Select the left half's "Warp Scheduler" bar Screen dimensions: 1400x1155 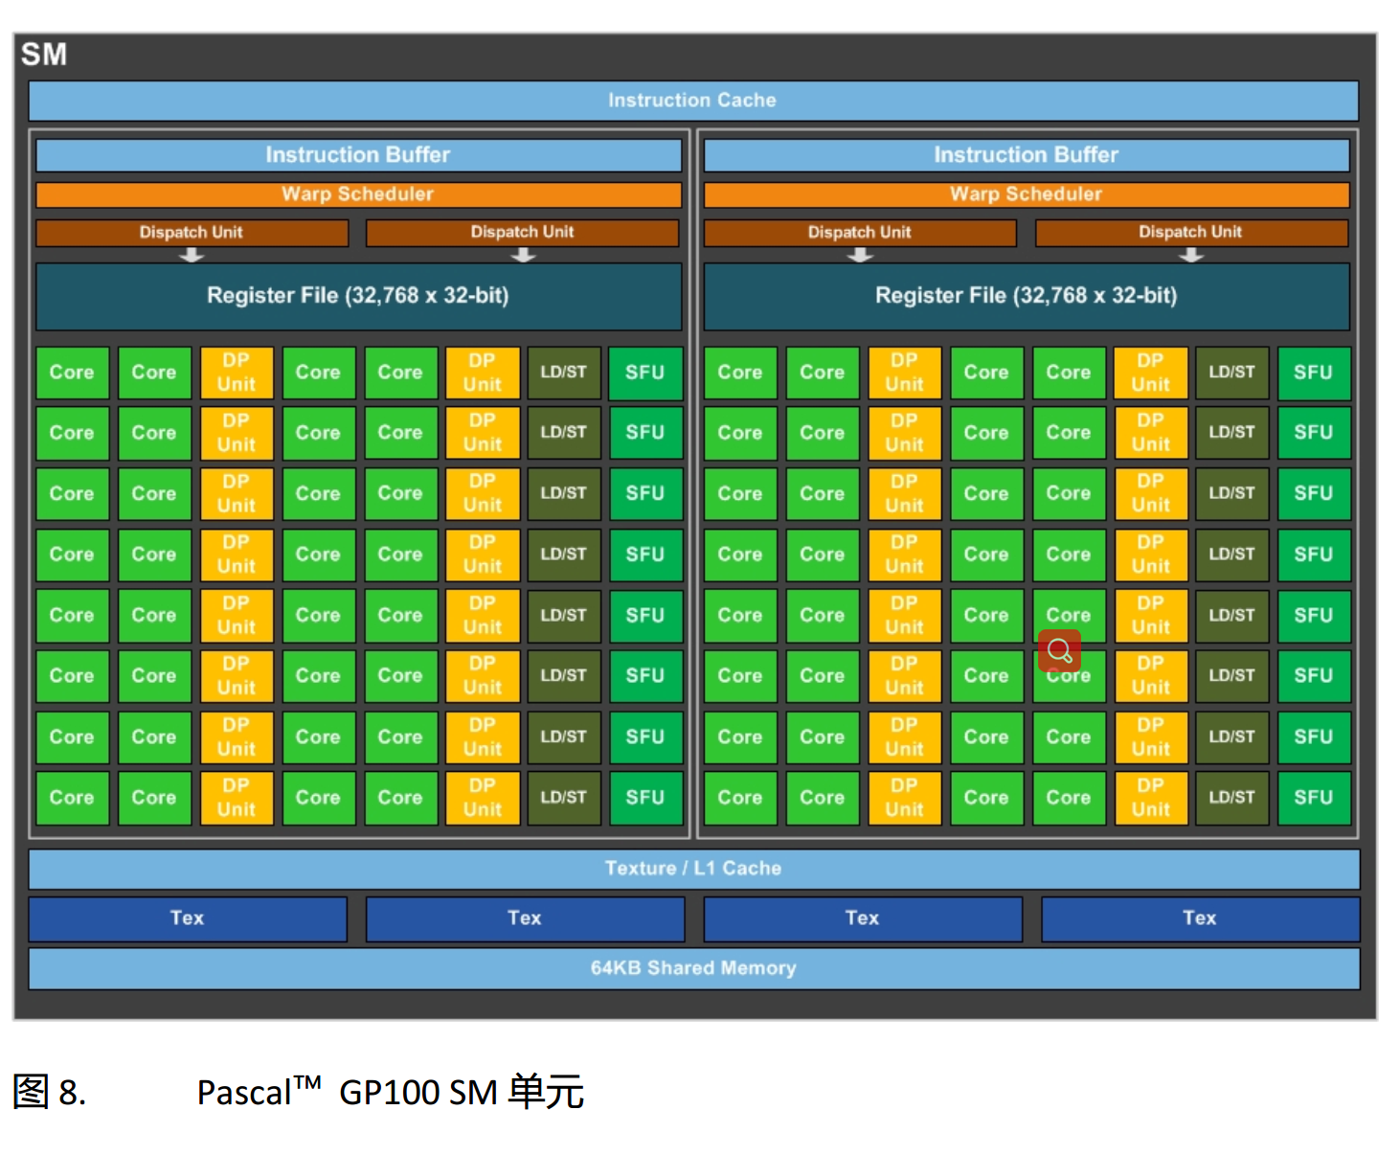click(x=358, y=194)
